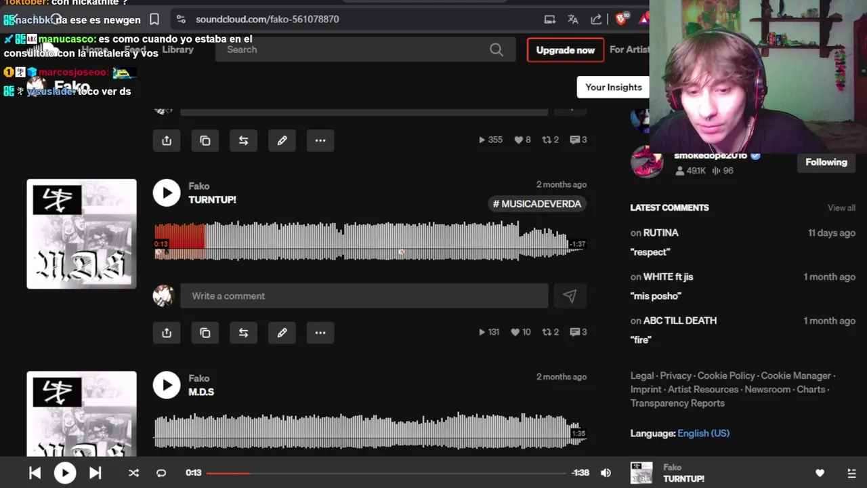This screenshot has height=488, width=867.
Task: Click the browser address bar URL
Action: click(x=267, y=19)
